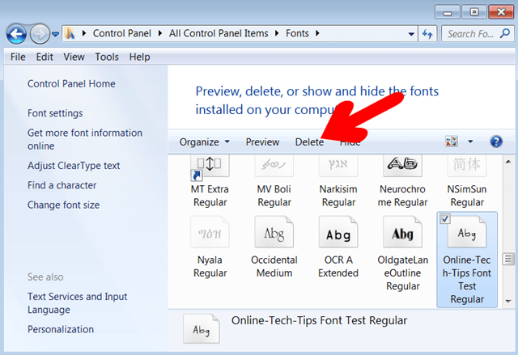Viewport: 518px width, 355px height.
Task: Select the MV Boli Regular font icon
Action: [x=274, y=166]
